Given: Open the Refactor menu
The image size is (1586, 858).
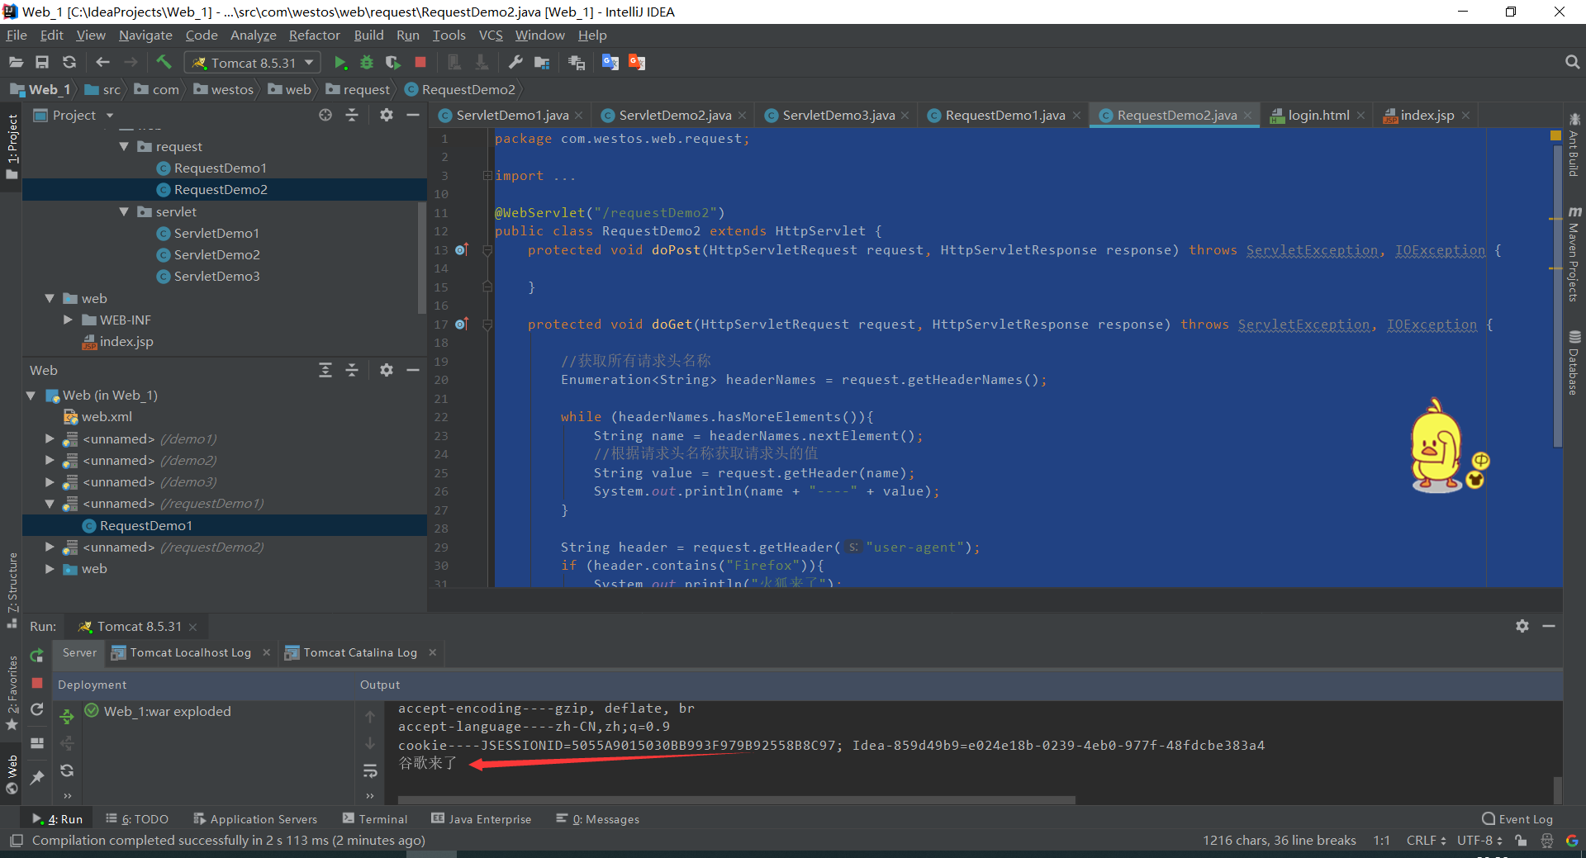Looking at the screenshot, I should coord(314,35).
